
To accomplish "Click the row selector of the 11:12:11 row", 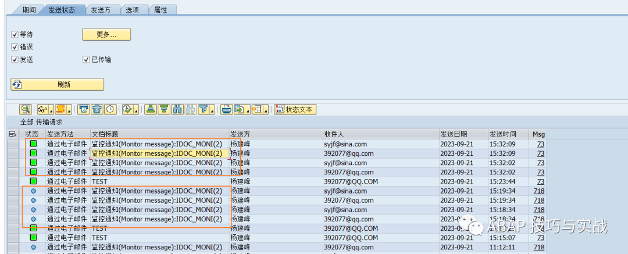I will click(13, 247).
